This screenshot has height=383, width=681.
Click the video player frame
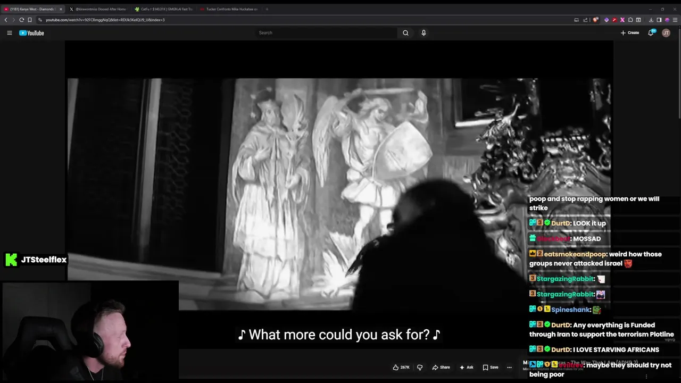click(339, 194)
